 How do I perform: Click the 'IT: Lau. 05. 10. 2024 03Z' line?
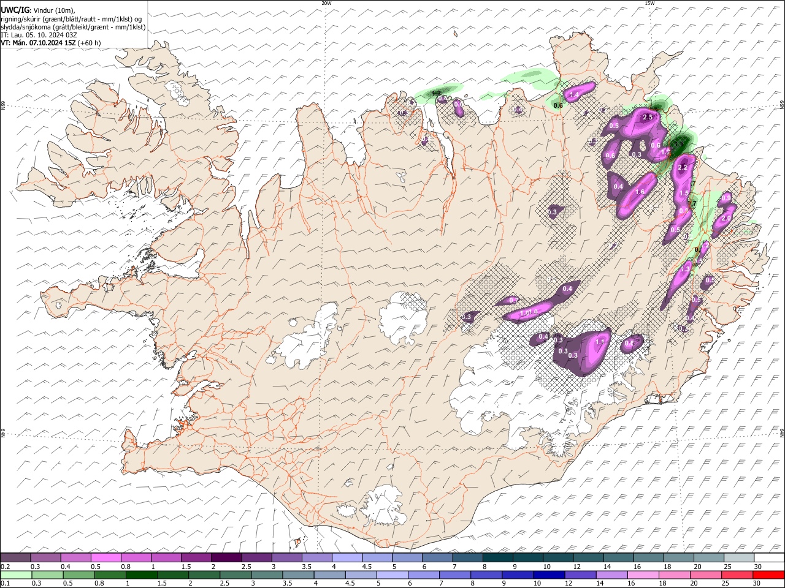[x=39, y=35]
